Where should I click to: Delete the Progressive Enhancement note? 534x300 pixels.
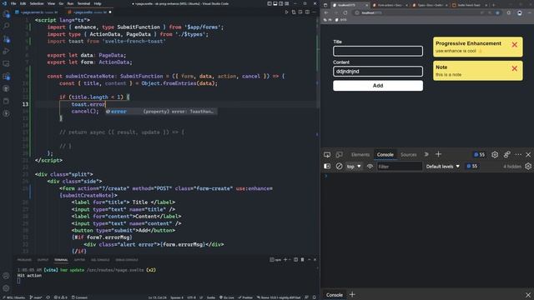point(514,44)
